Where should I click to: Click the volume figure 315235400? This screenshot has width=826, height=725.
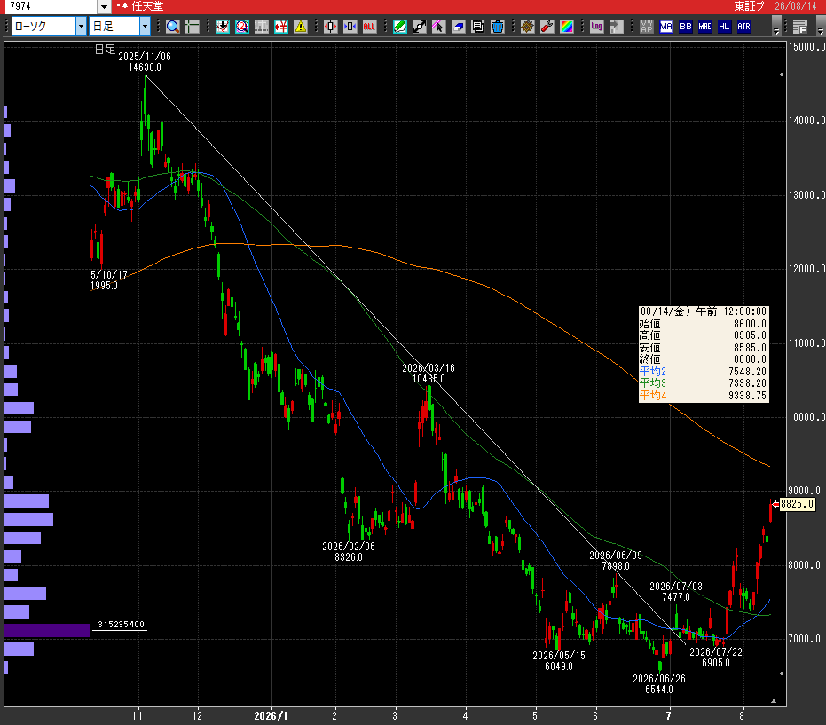(122, 625)
